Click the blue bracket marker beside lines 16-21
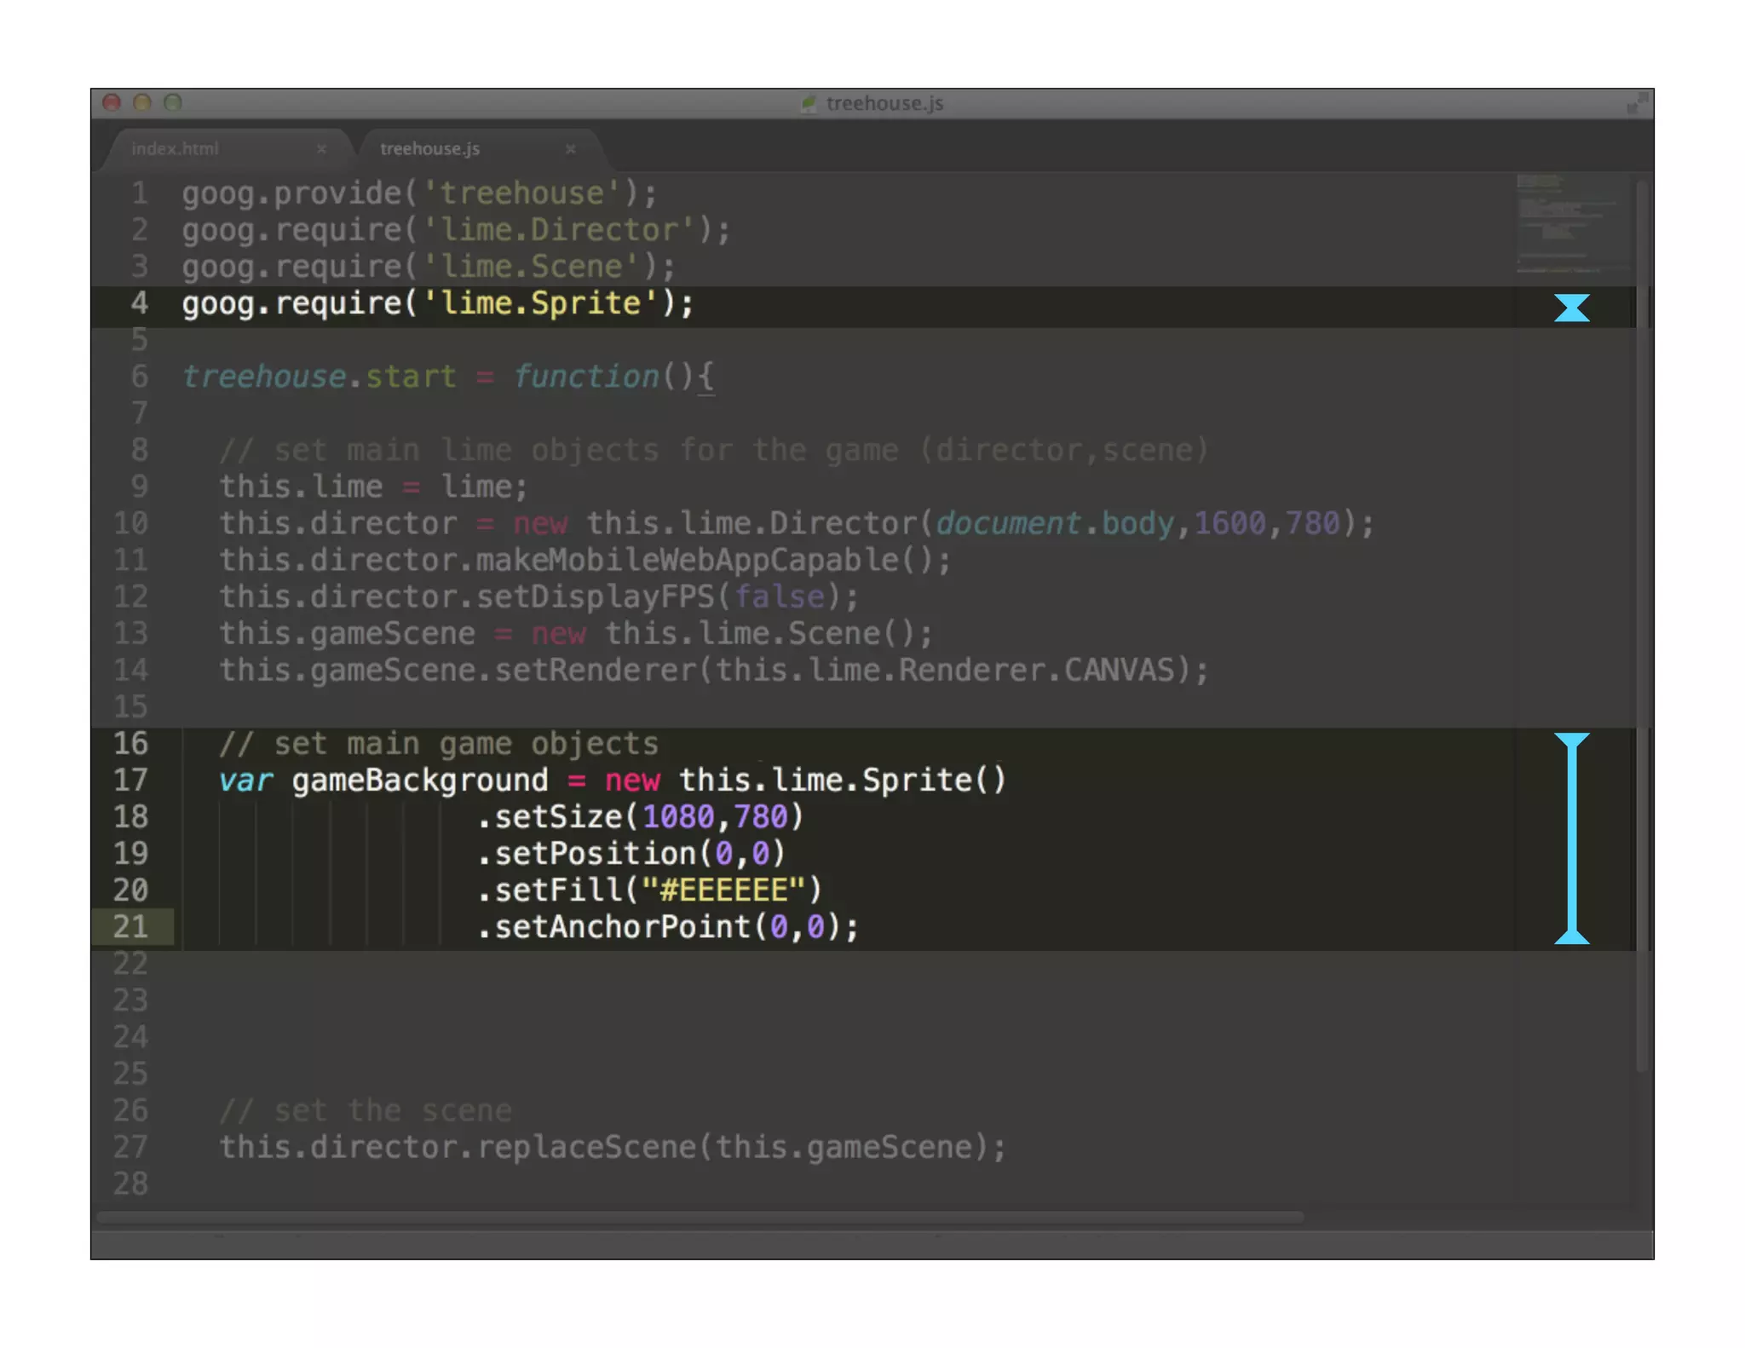1745x1348 pixels. [x=1571, y=838]
